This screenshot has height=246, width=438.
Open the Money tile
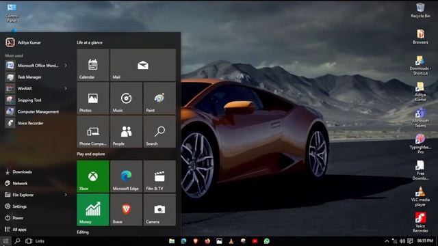[93, 210]
